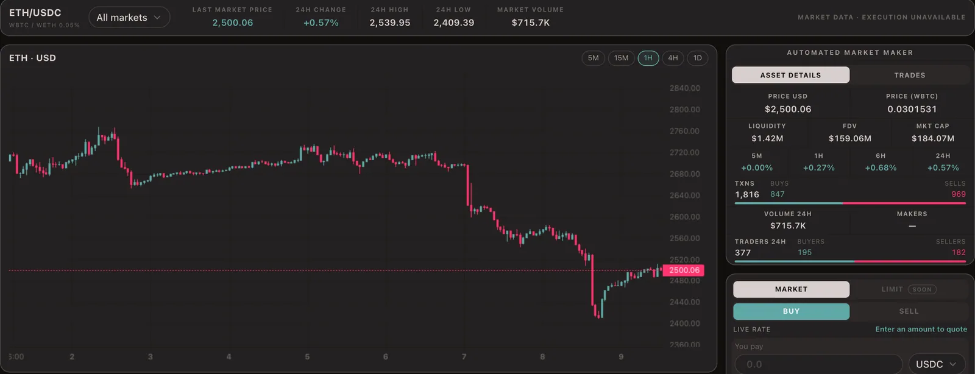The image size is (975, 374).
Task: Open the USDC currency selector
Action: point(937,364)
